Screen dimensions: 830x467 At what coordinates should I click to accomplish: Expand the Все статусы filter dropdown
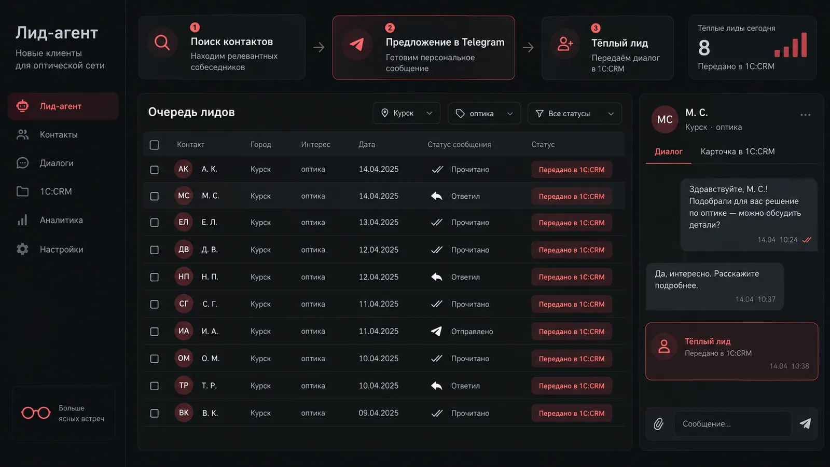point(575,113)
